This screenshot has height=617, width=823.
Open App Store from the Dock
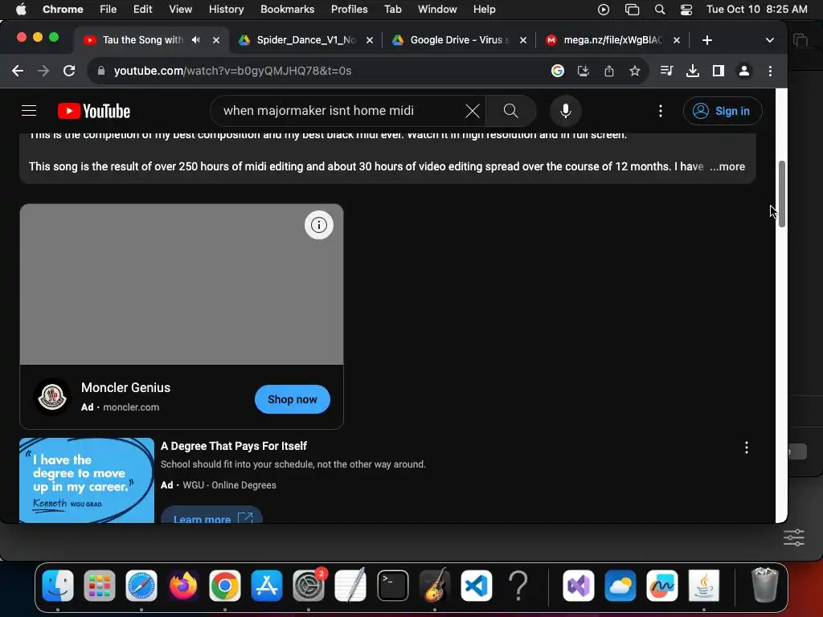pyautogui.click(x=267, y=586)
